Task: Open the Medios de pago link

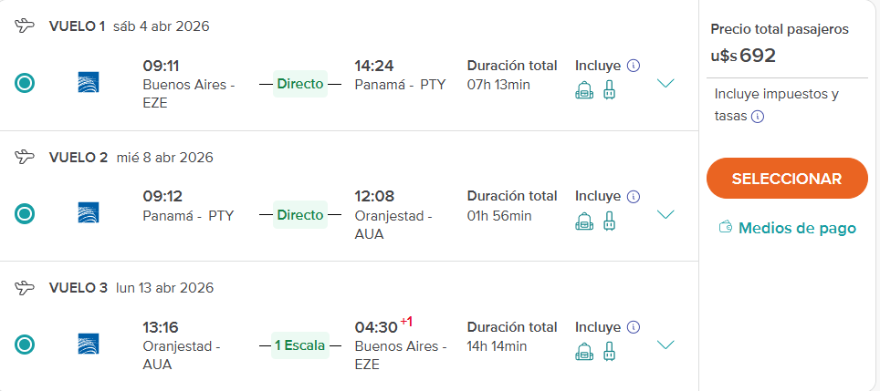Action: pos(787,228)
